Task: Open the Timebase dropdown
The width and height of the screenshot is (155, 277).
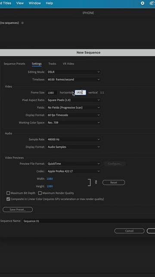Action: tap(74, 80)
